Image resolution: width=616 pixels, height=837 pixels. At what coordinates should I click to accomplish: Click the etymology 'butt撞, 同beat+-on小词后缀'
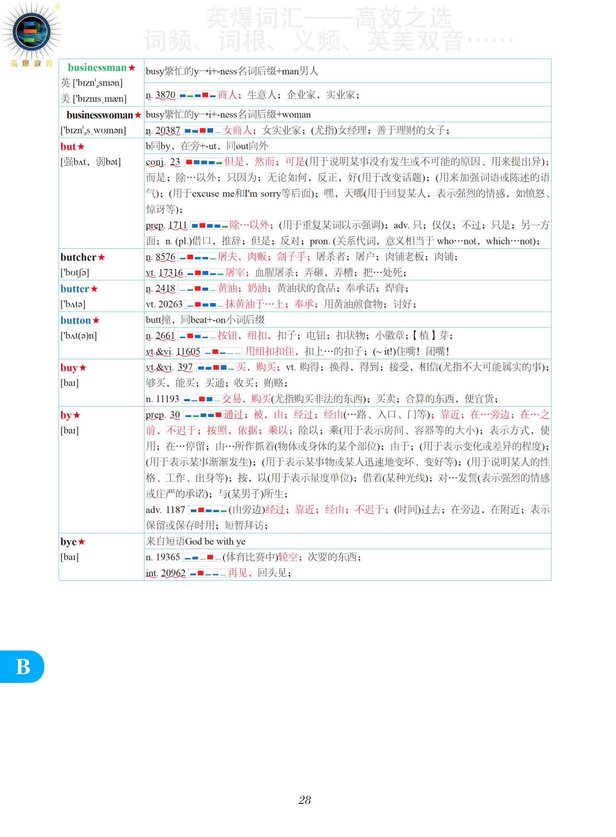click(205, 320)
